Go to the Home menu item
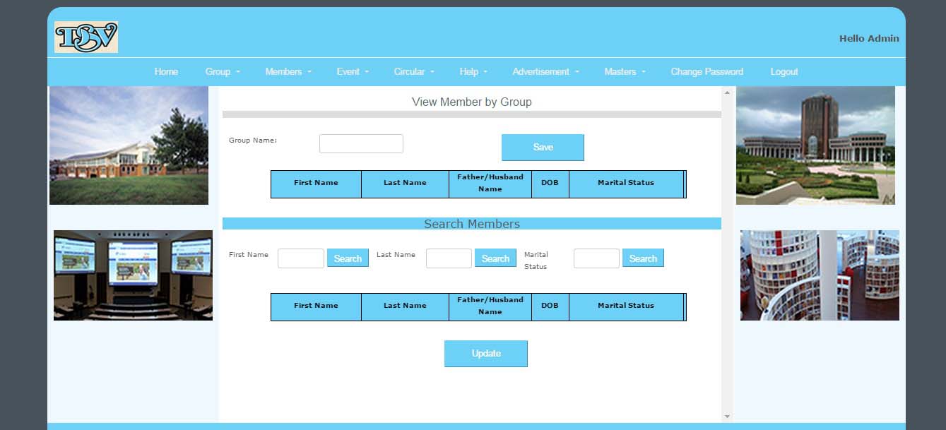Viewport: 946px width, 430px height. click(166, 72)
